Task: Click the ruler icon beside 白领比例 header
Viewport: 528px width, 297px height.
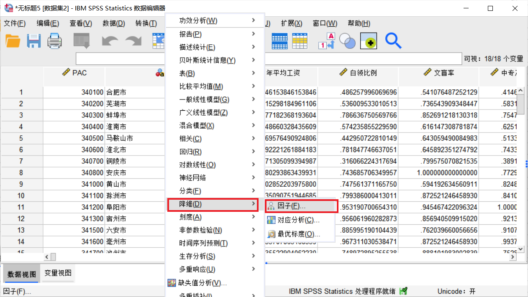Action: pos(343,73)
